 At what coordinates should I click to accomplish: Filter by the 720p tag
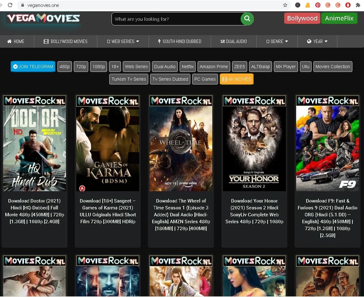pos(81,67)
